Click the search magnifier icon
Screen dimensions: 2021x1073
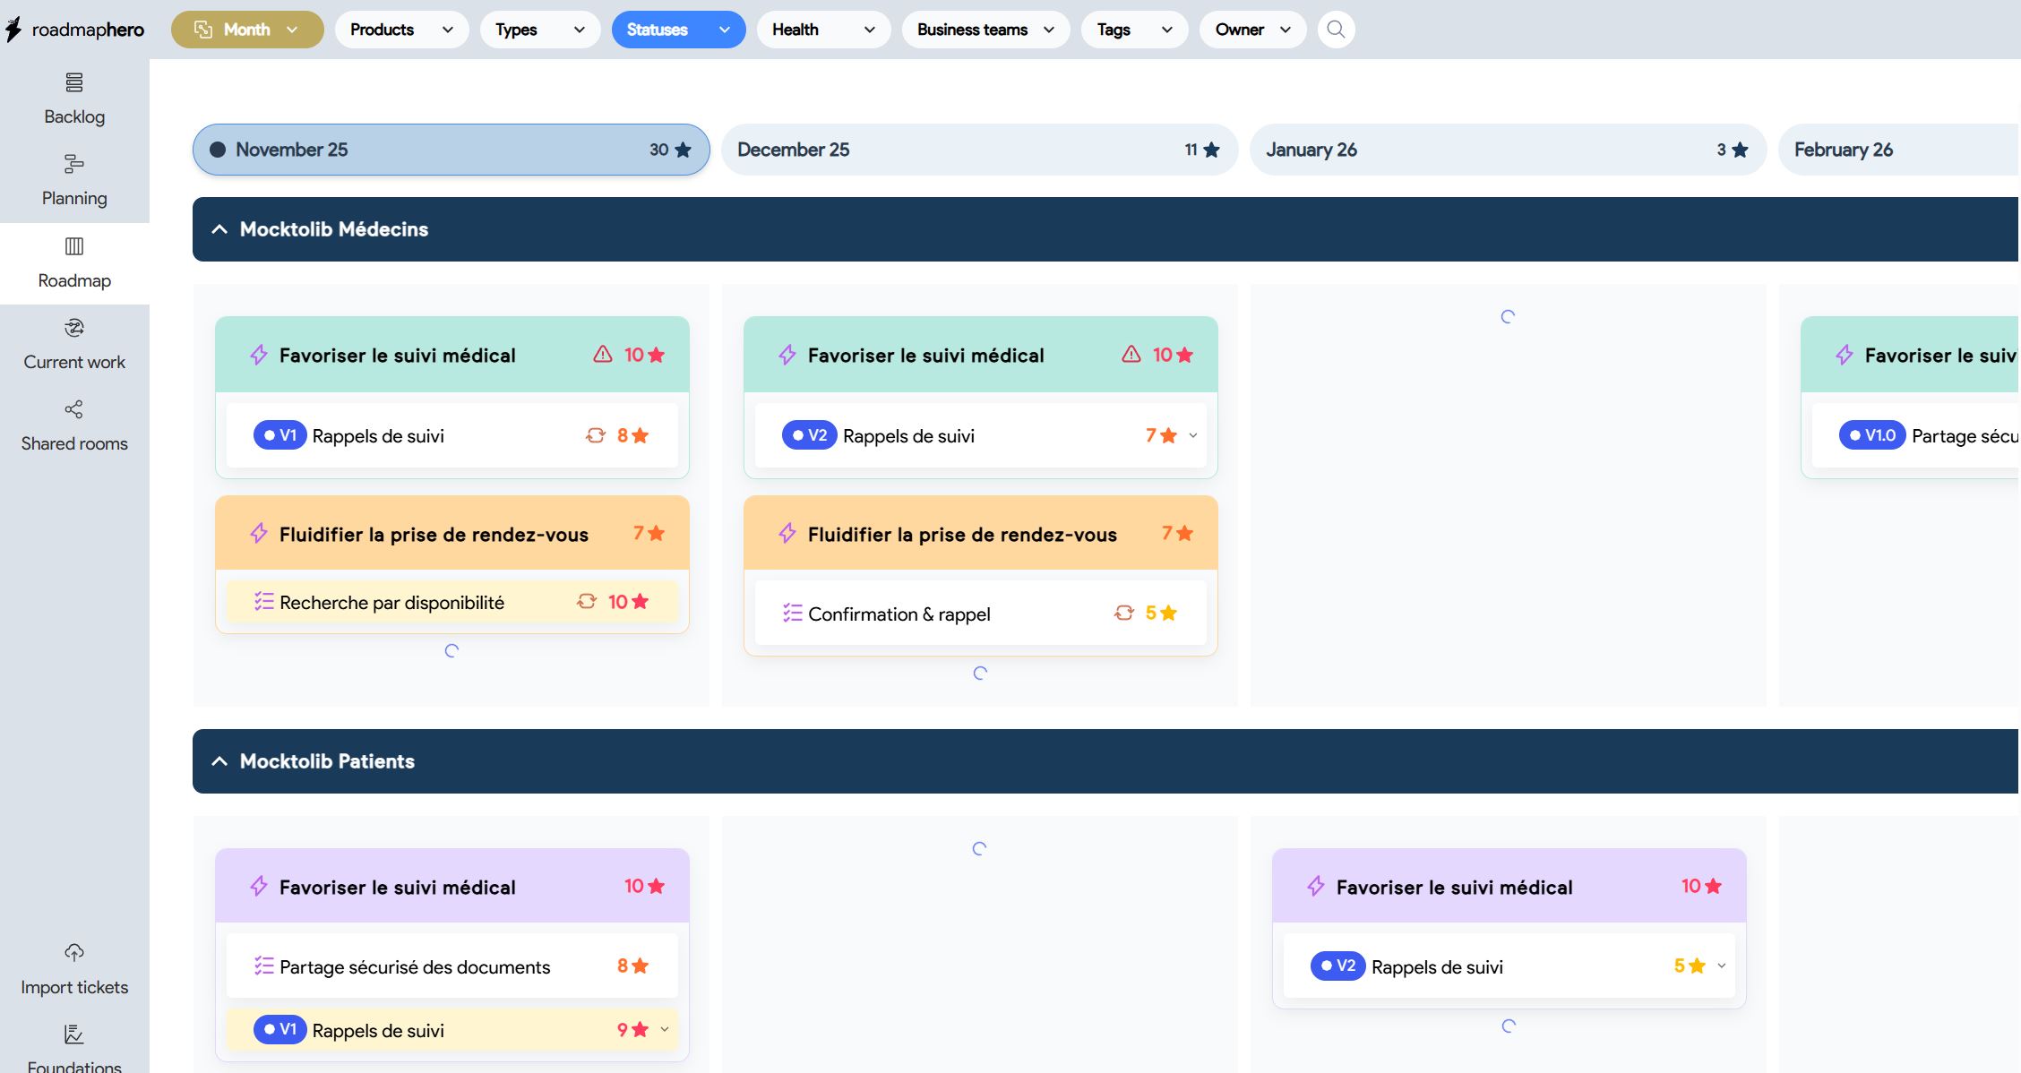[x=1336, y=30]
